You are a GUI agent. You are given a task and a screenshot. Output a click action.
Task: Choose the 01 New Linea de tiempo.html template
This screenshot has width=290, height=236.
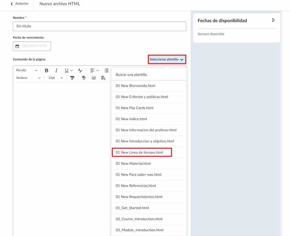pos(139,152)
